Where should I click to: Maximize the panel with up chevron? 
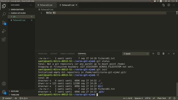169,54
